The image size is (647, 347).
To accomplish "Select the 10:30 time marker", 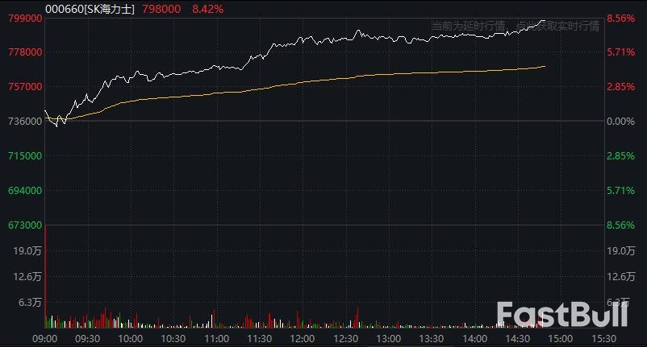I will click(x=173, y=338).
